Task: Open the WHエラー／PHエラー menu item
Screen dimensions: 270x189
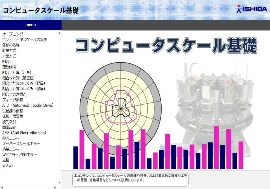Action: tap(19, 155)
